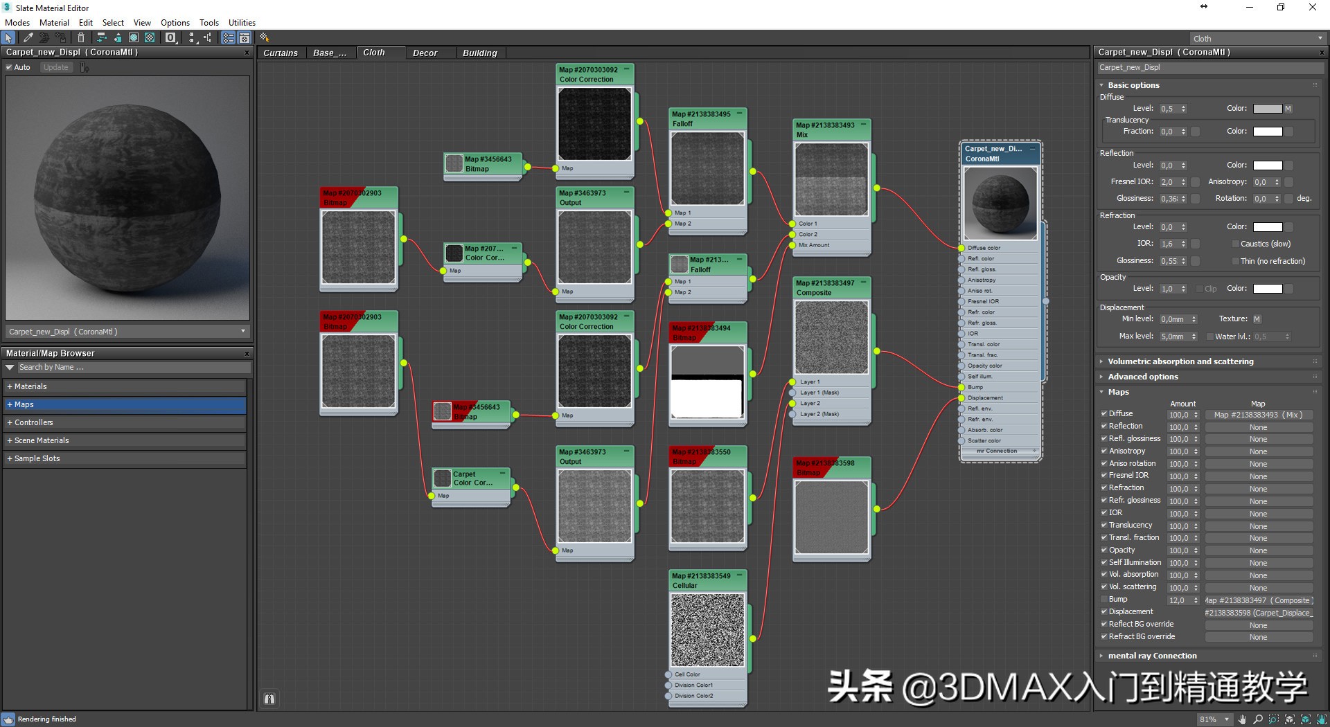Enable the Caustics (slow) checkbox
The height and width of the screenshot is (727, 1330).
(1235, 244)
